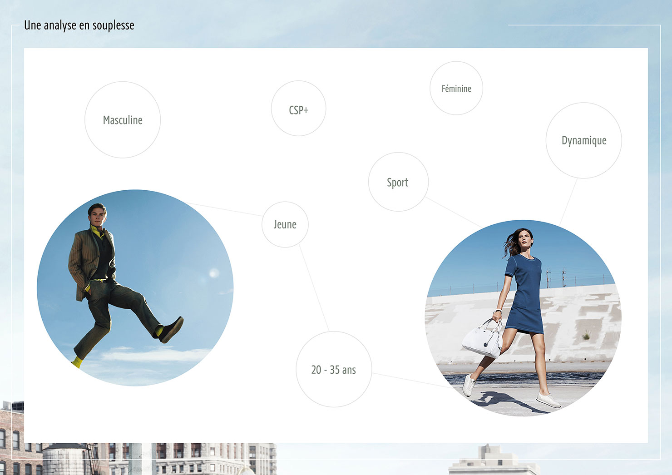Click the white building at bottom right
Image resolution: width=672 pixels, height=475 pixels.
point(493,461)
